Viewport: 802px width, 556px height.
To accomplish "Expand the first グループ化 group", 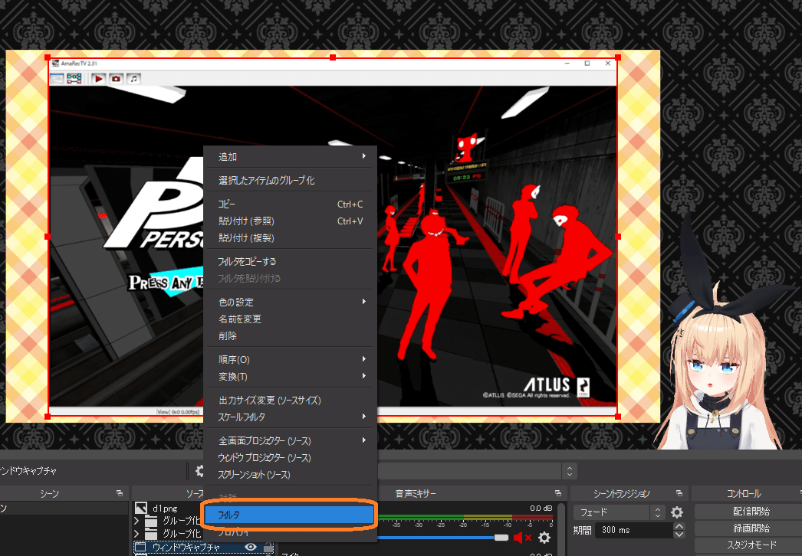I will point(136,521).
